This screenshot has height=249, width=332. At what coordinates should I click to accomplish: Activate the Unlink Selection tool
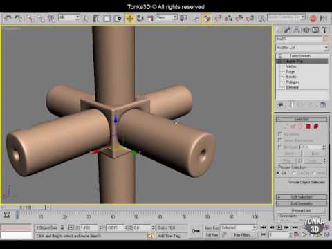(41, 18)
